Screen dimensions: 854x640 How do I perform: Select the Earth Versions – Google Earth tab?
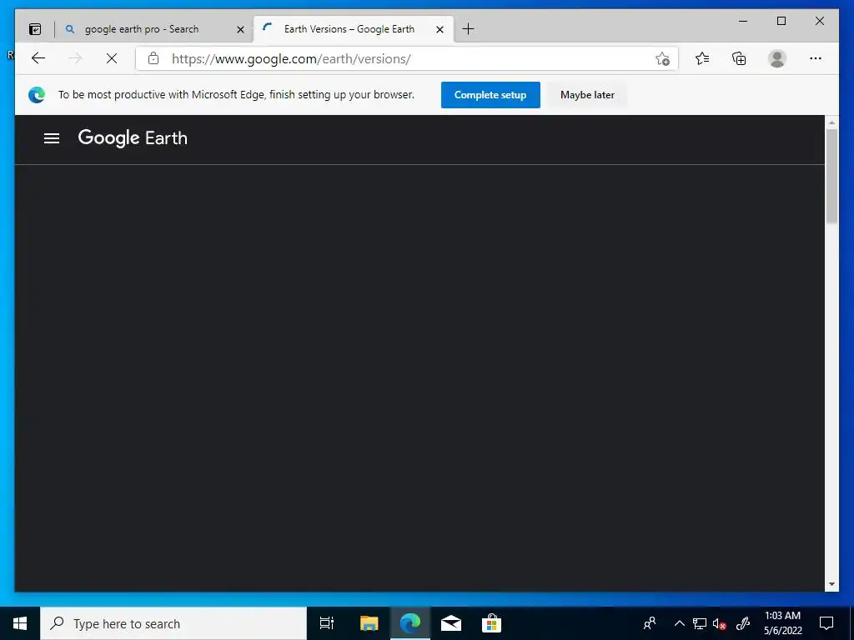point(354,29)
